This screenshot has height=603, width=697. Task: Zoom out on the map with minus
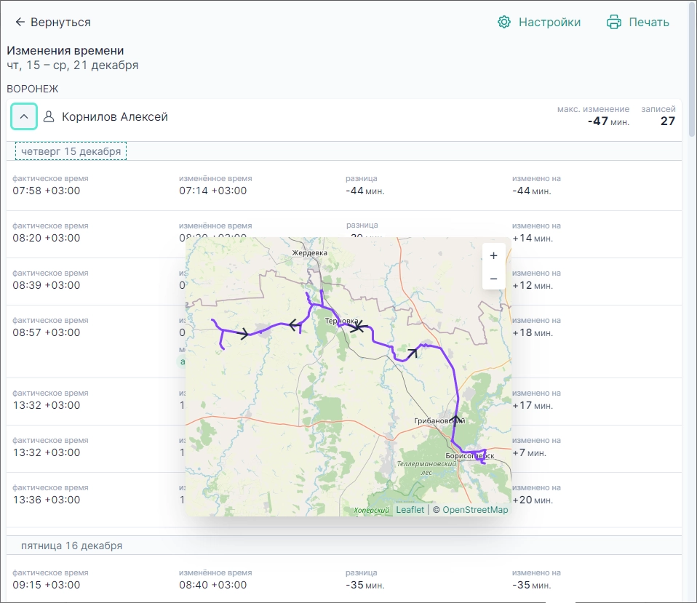[493, 279]
